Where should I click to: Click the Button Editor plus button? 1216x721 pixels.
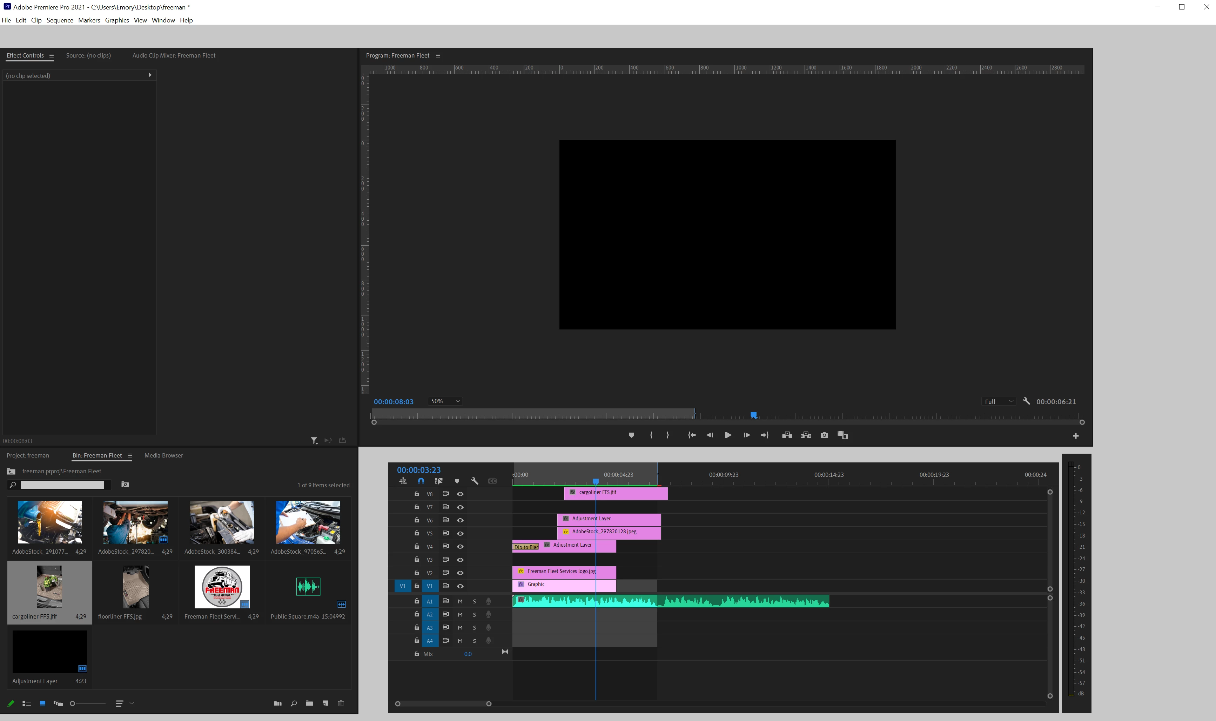pos(1076,436)
